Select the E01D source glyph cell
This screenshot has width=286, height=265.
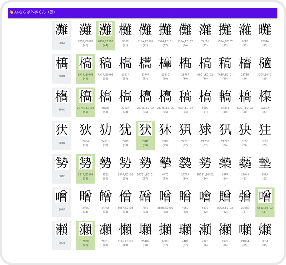62,135
